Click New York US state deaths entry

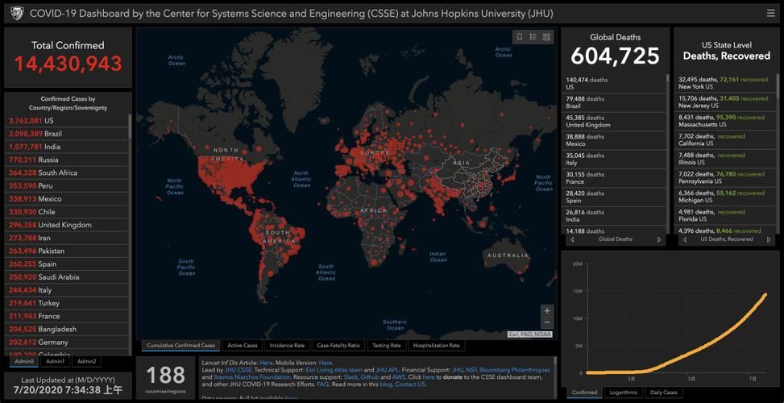[726, 83]
